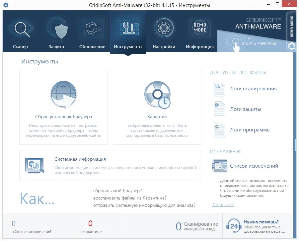Switch to the Защита tab

click(x=56, y=47)
